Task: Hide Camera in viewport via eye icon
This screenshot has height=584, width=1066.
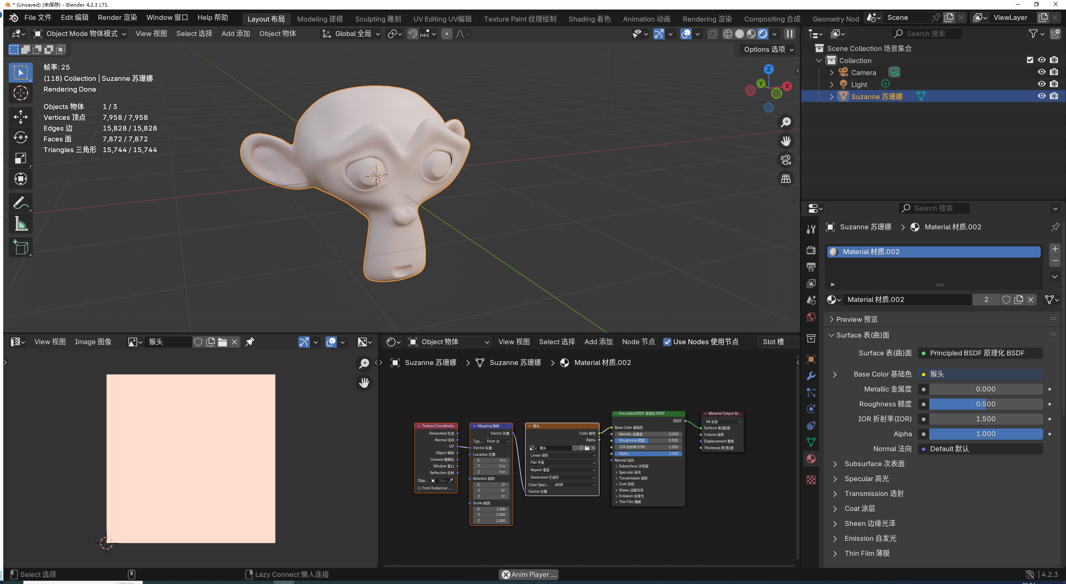Action: point(1042,72)
